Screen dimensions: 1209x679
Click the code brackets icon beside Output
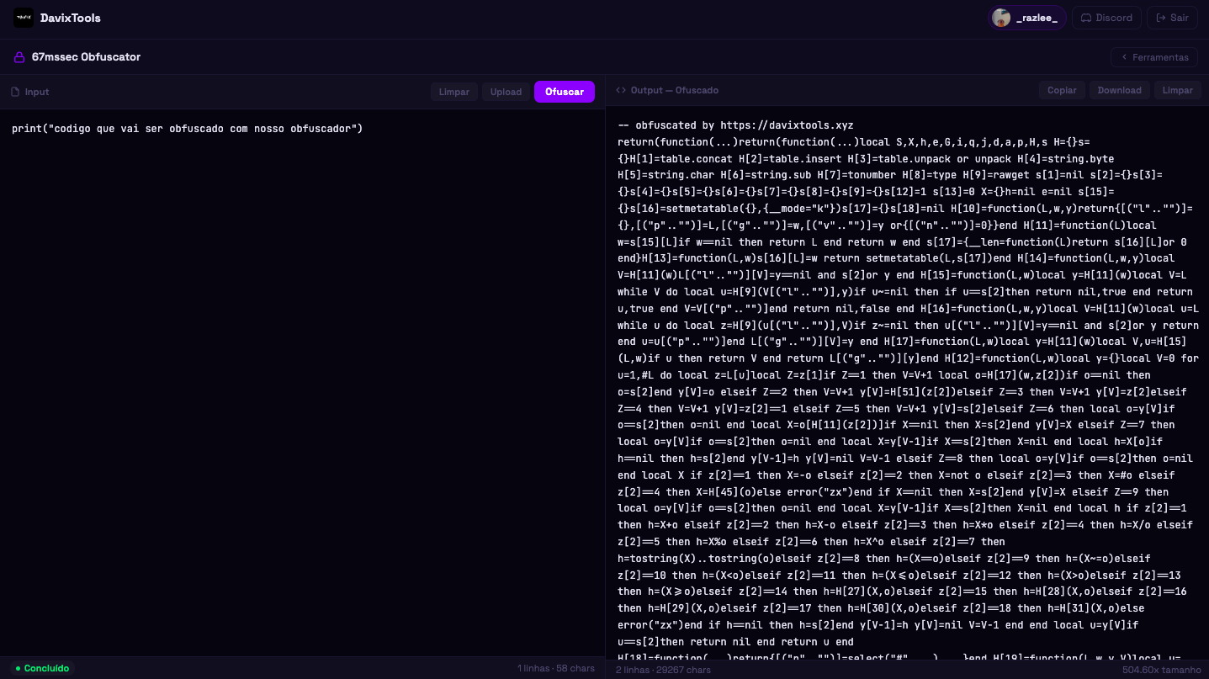coord(621,90)
